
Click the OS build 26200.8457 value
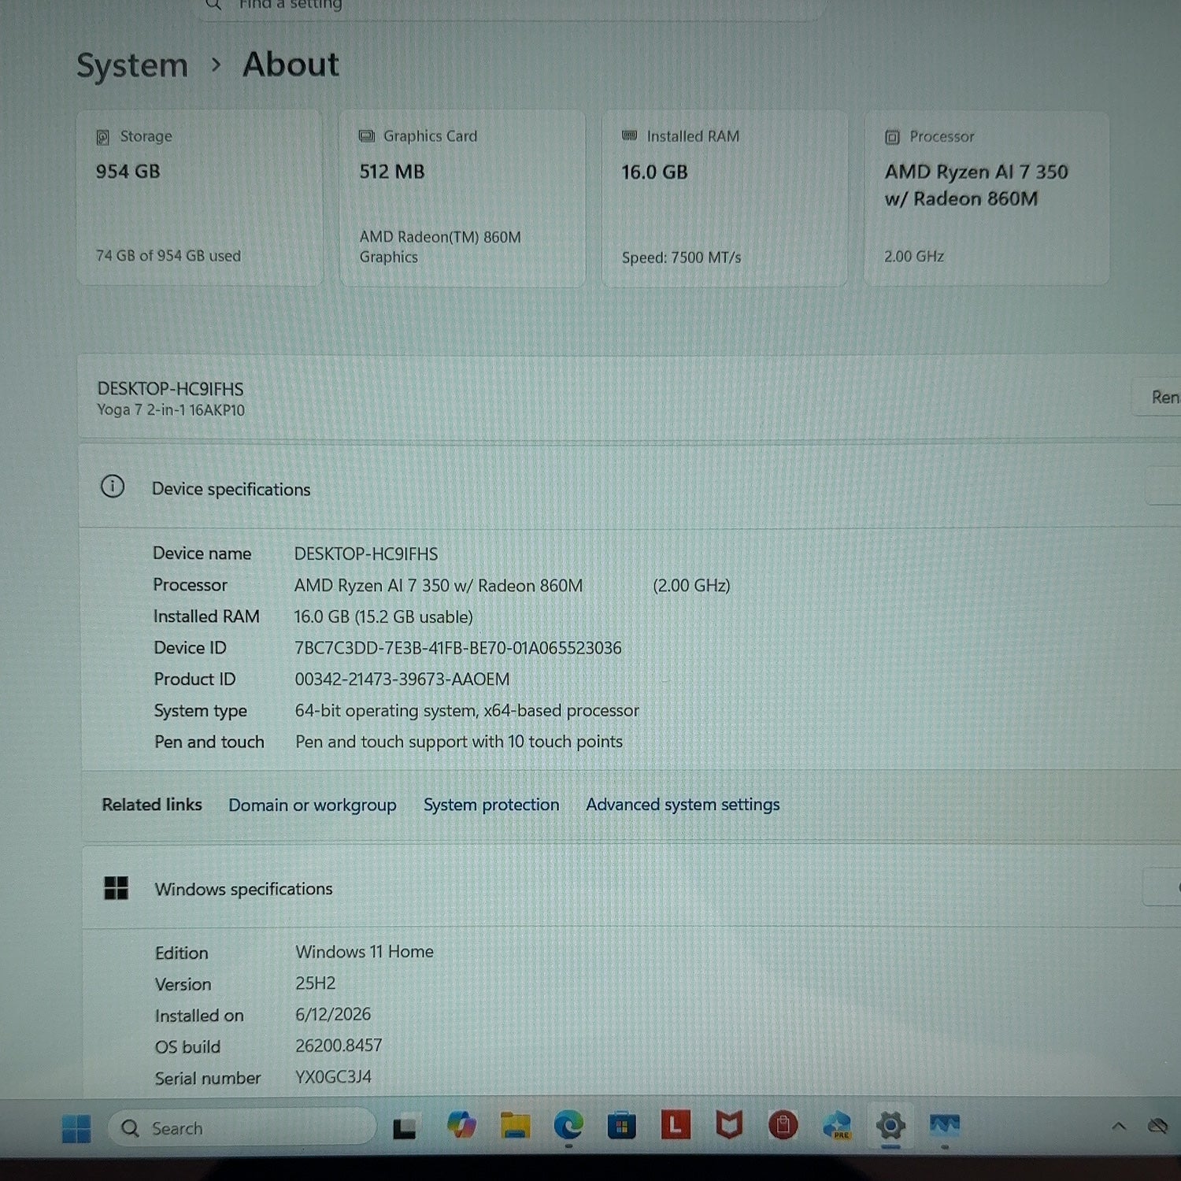coord(339,1046)
